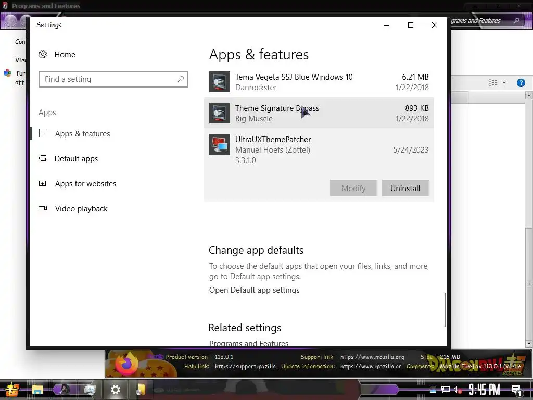
Task: Open the Home gear icon in Settings
Action: click(43, 54)
